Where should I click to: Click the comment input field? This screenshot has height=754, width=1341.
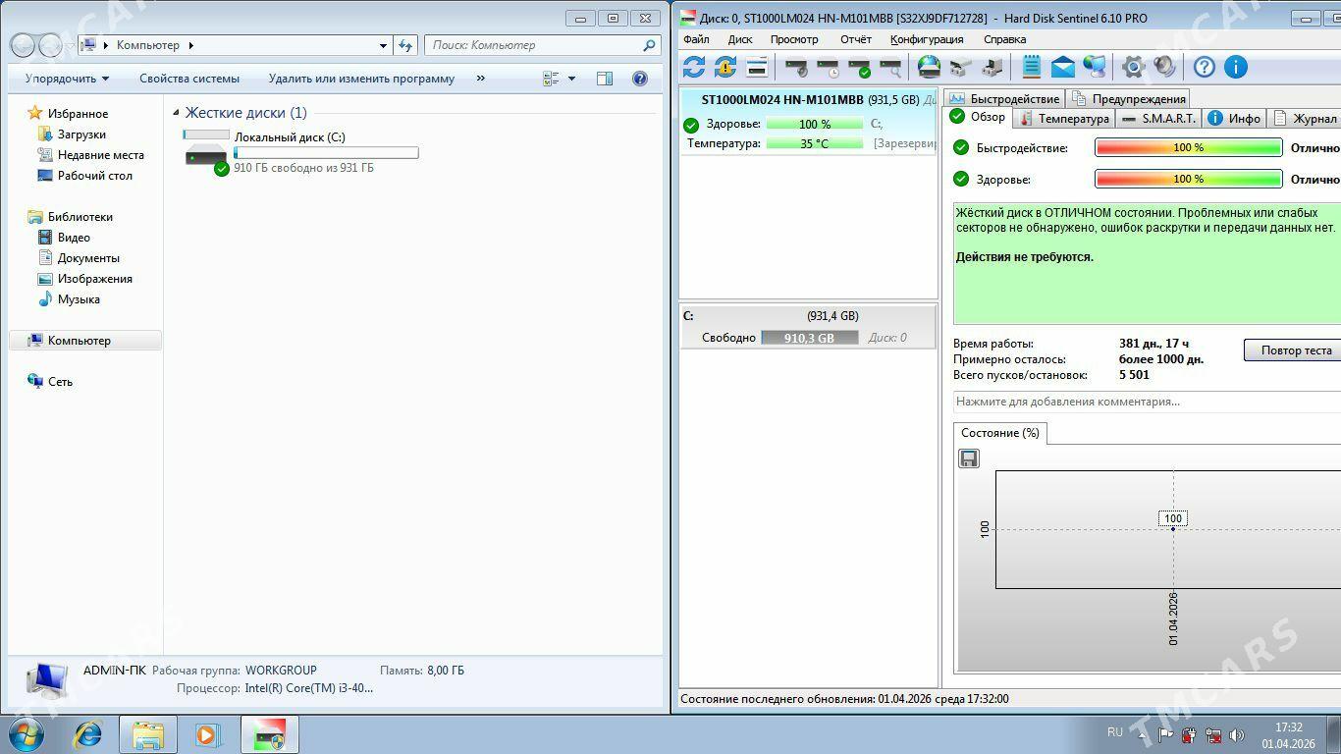click(x=1144, y=402)
